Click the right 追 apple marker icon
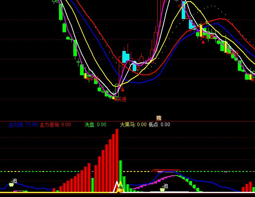Viewport: 255px width, 197px height. click(x=162, y=189)
